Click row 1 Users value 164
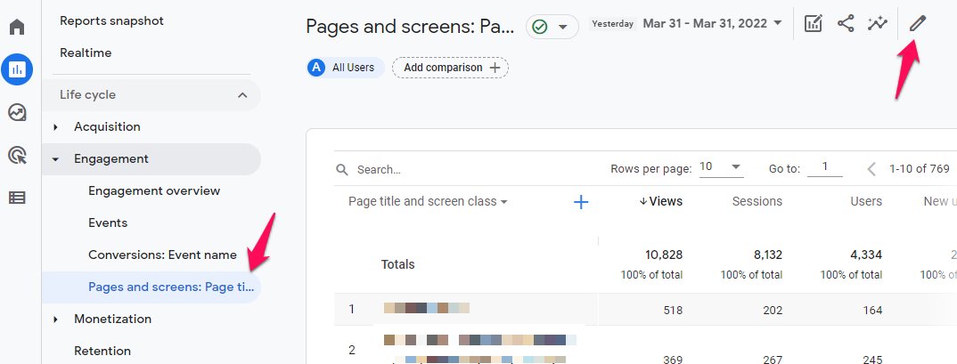 pos(872,311)
